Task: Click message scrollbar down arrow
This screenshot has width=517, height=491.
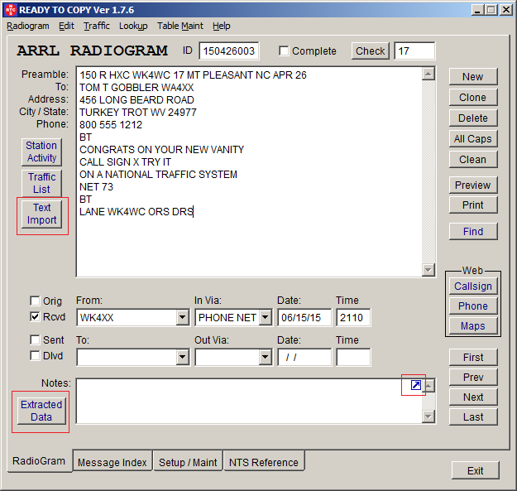Action: click(x=428, y=270)
